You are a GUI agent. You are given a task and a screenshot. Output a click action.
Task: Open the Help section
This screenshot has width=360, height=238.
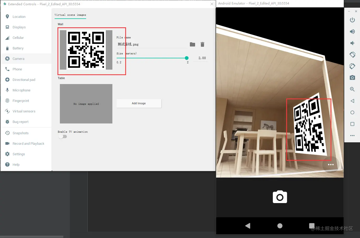coord(26,164)
